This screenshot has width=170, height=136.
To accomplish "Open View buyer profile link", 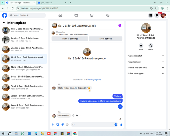I will pos(94,80).
